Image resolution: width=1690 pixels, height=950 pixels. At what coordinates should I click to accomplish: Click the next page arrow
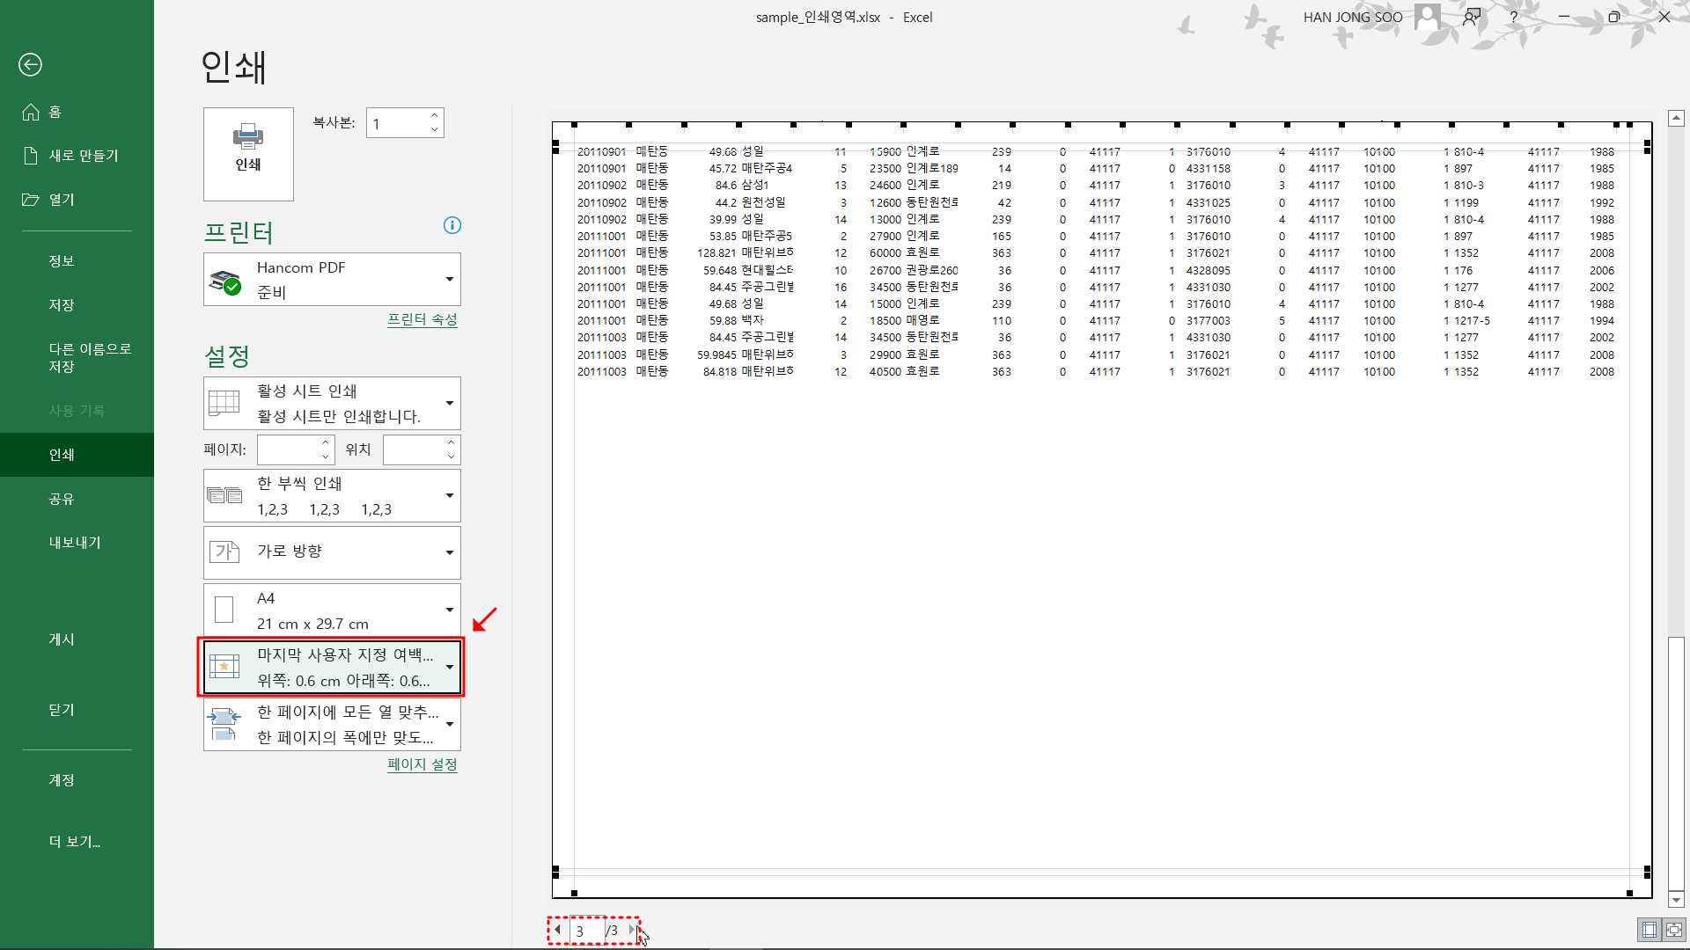click(632, 930)
